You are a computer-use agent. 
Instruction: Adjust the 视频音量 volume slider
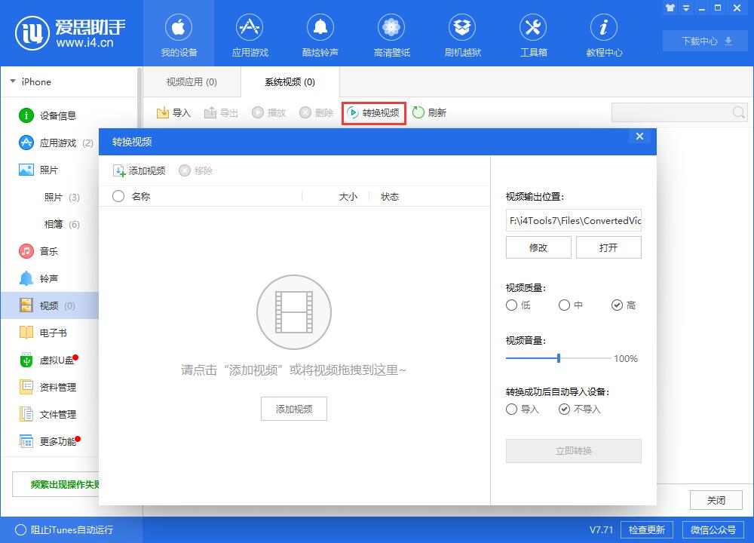click(x=560, y=359)
